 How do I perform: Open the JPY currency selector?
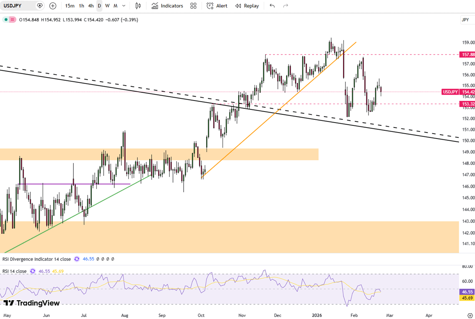[x=465, y=20]
